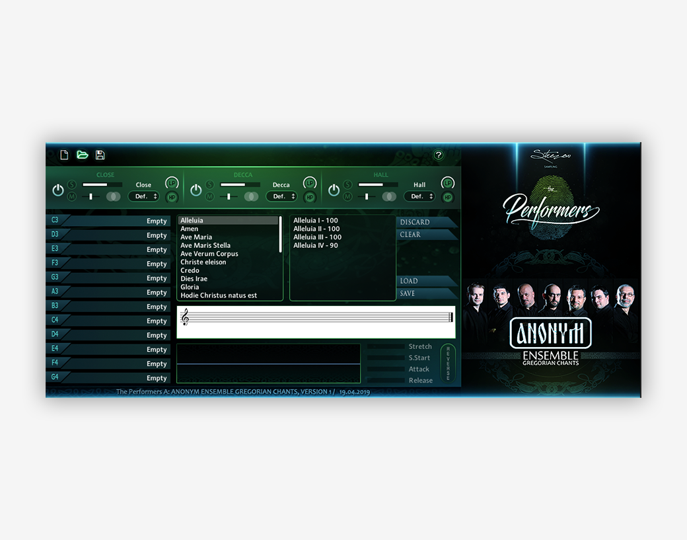Open the Close mic Def. output dropdown

pos(144,196)
